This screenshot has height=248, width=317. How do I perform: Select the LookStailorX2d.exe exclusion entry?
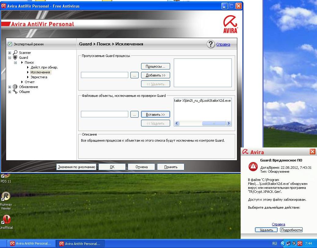(202, 101)
